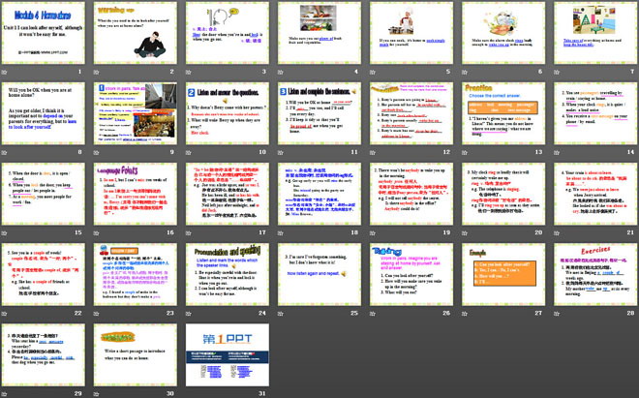Select slide 18 explaining the word miss
639x398 pixels.
(319, 194)
